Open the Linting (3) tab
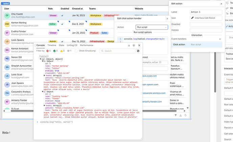 [72, 45]
